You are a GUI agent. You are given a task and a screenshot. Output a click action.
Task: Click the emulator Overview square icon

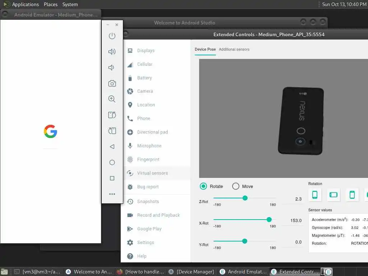(x=112, y=178)
